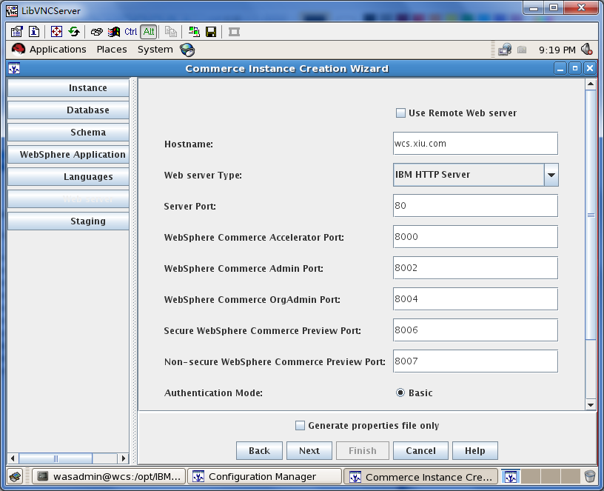Select Basic authentication mode radio

[x=400, y=393]
